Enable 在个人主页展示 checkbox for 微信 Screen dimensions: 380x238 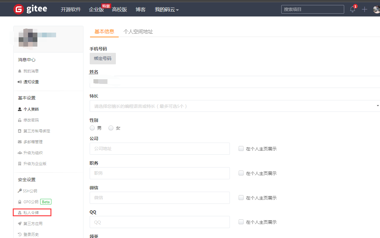241,198
